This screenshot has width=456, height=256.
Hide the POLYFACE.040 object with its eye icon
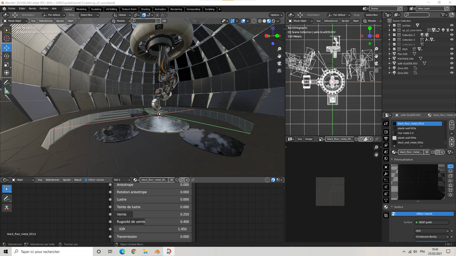[x=452, y=59]
